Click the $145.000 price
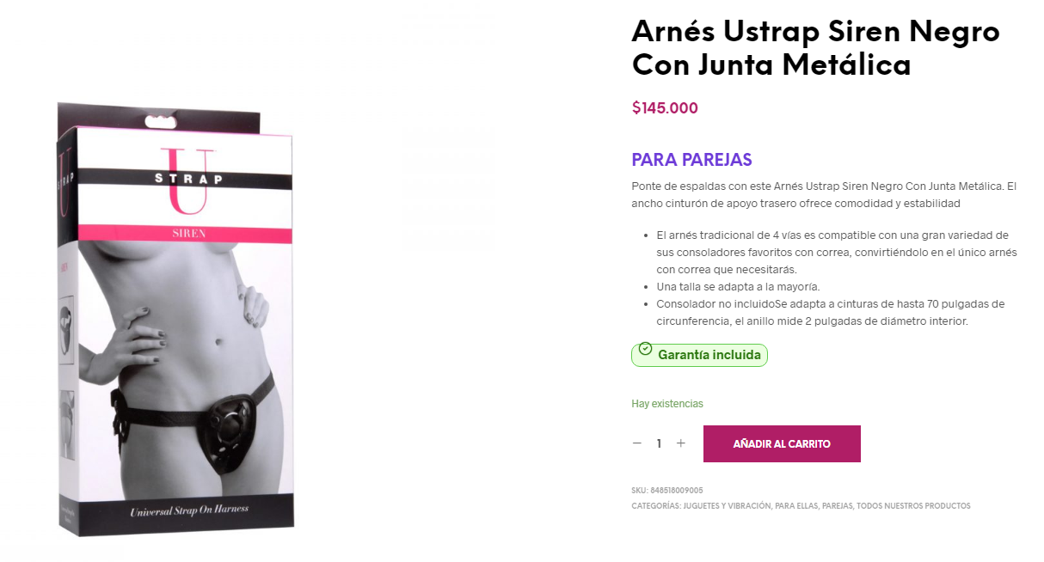 [665, 108]
